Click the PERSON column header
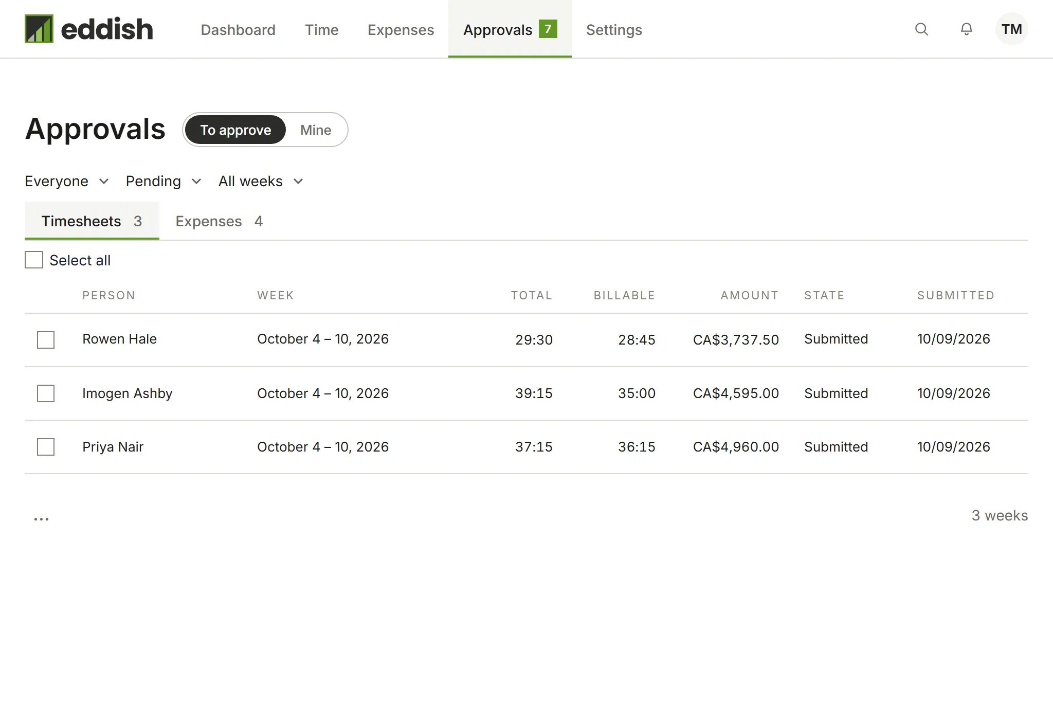 click(x=109, y=295)
